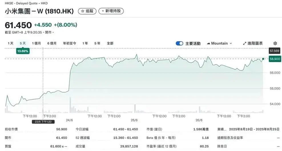
Task: Toggle the 主要活動 key events switch
Action: point(179,44)
